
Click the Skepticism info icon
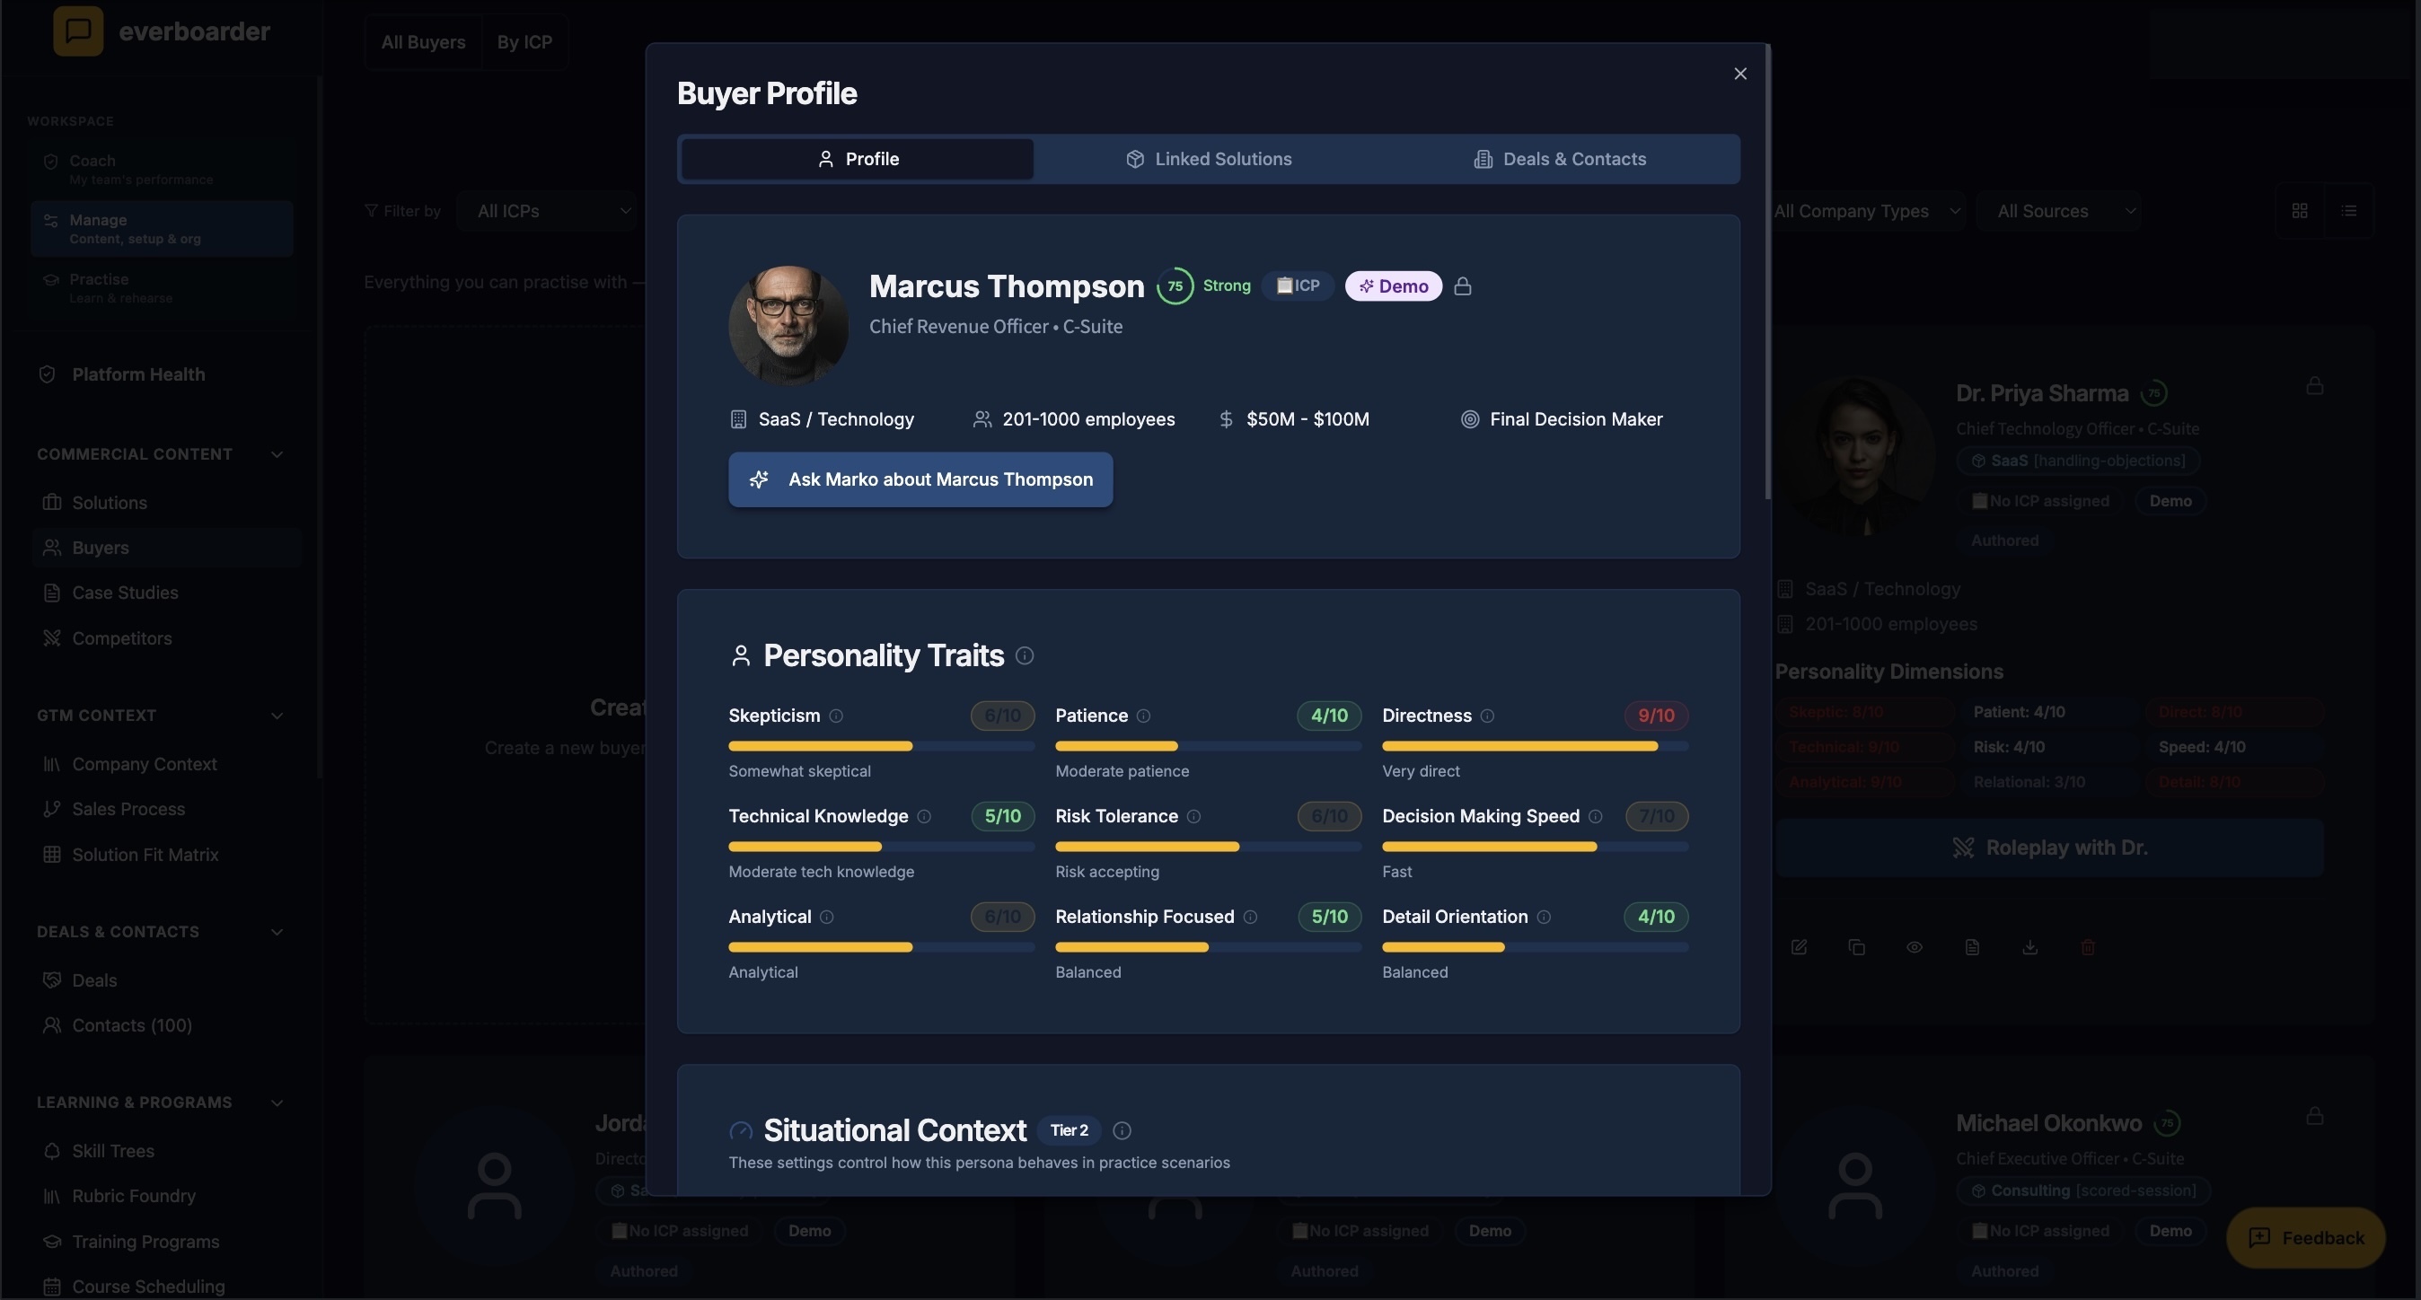pos(835,716)
